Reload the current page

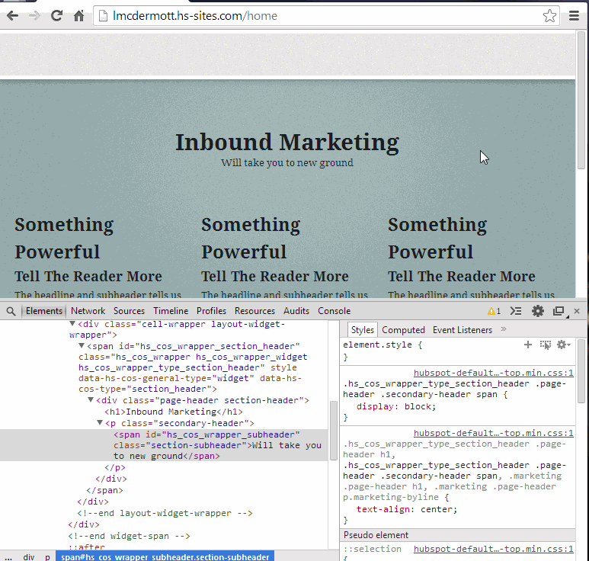pyautogui.click(x=56, y=16)
